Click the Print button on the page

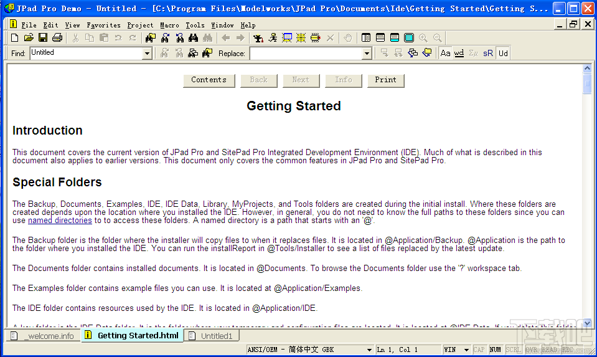[385, 80]
